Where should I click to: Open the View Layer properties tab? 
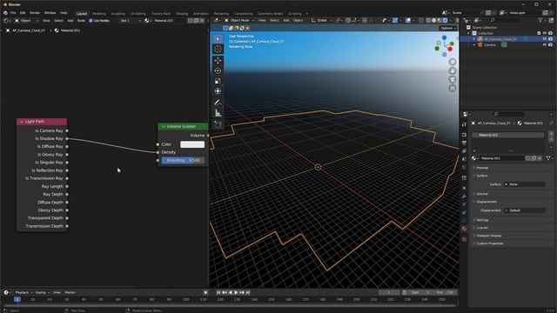click(x=464, y=151)
